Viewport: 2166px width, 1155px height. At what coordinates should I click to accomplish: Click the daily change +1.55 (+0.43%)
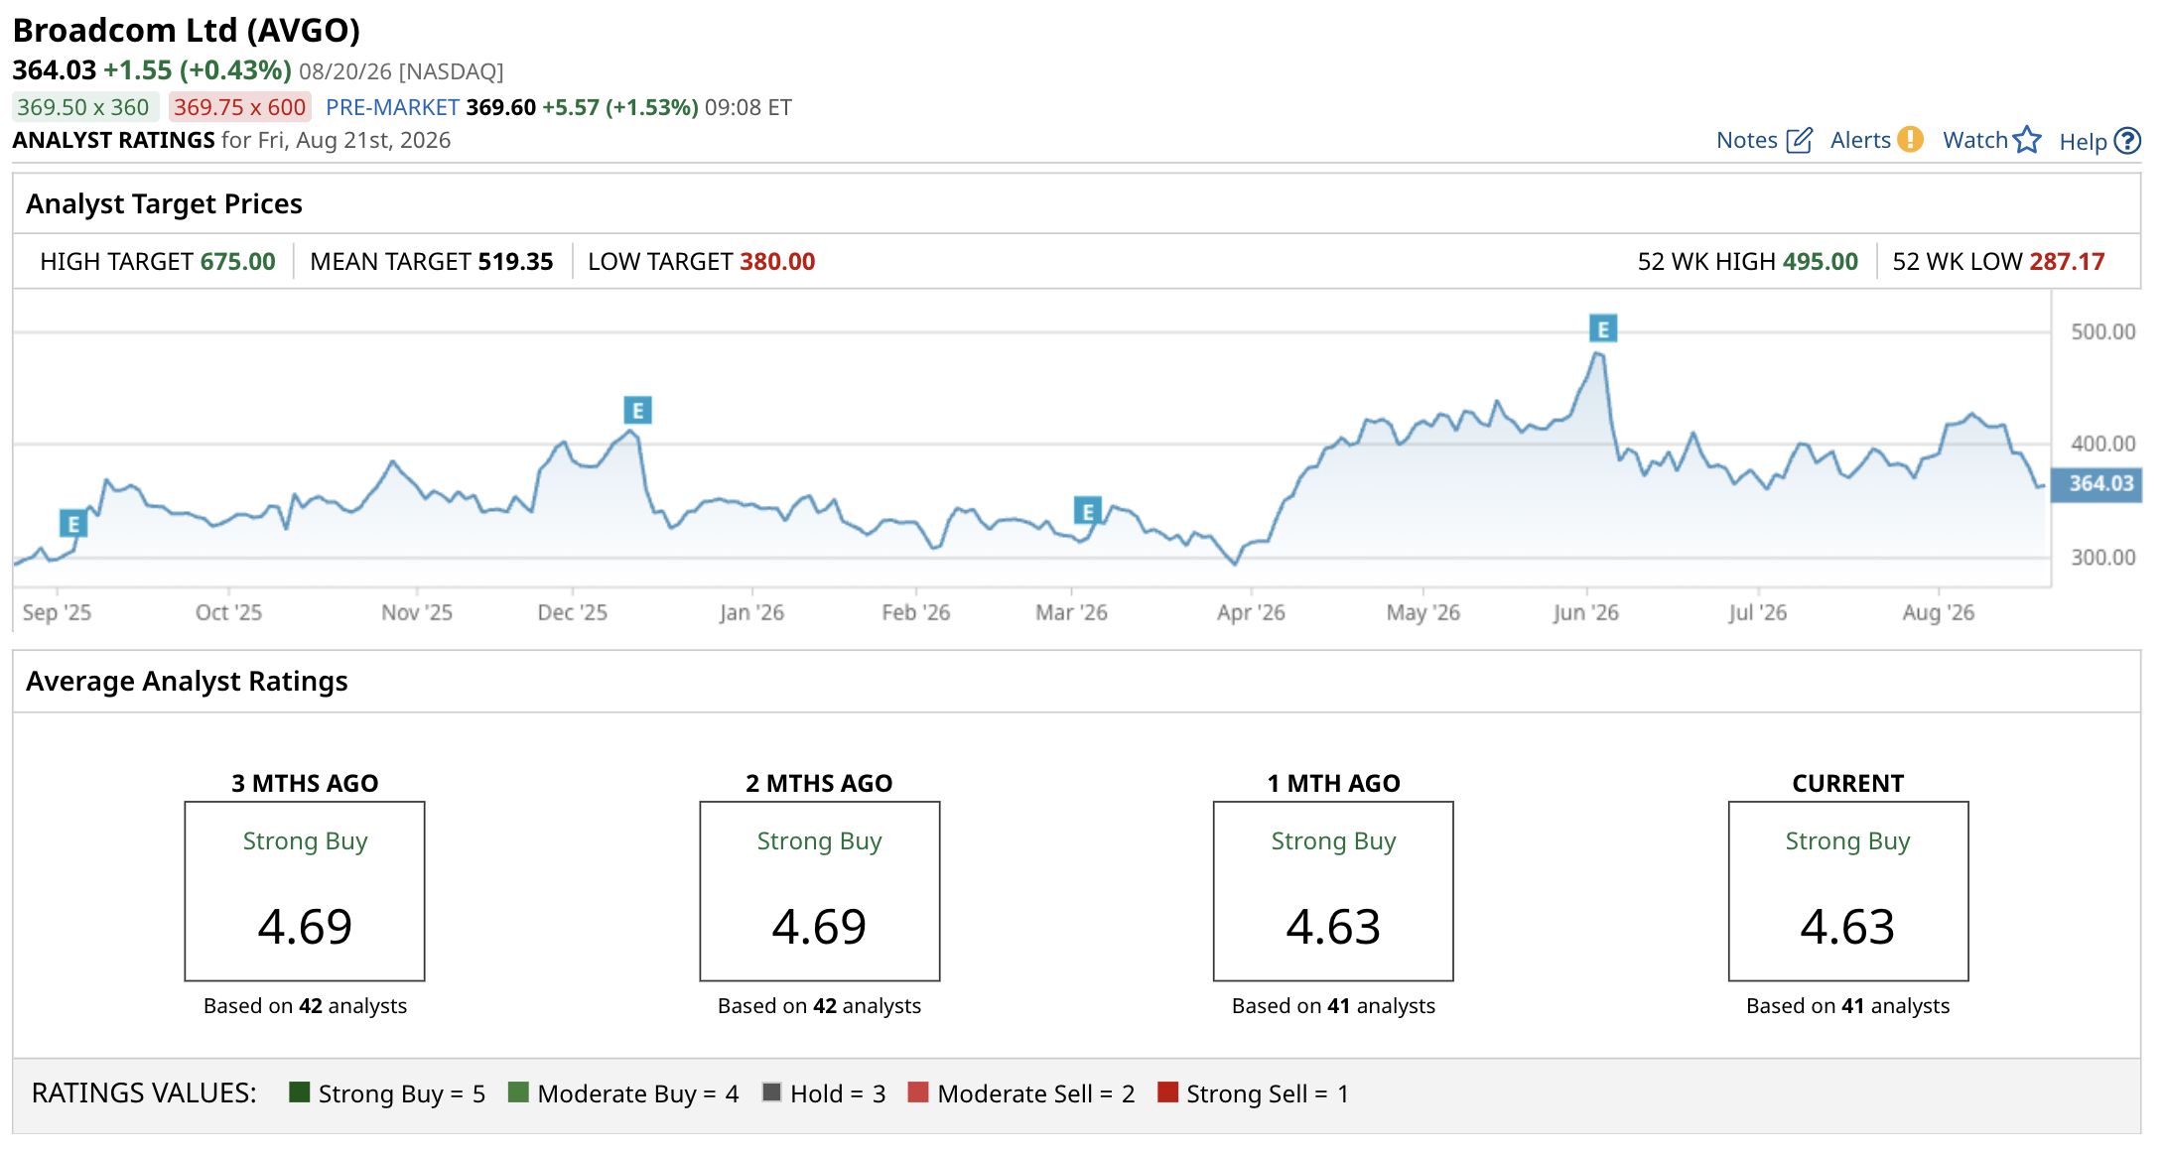198,70
